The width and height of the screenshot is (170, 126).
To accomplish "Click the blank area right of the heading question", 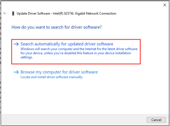I will click(134, 27).
